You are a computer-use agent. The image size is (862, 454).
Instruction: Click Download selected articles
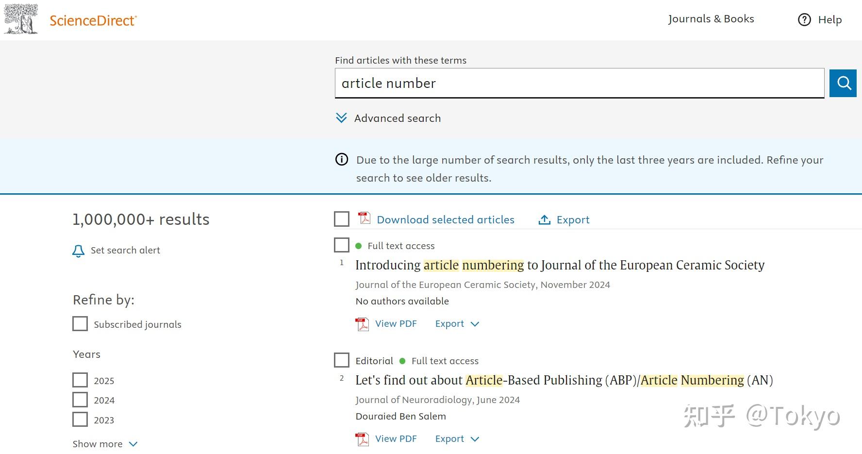point(446,220)
